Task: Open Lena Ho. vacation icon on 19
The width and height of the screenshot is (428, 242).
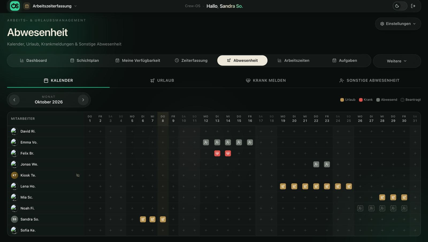Action: [283, 186]
